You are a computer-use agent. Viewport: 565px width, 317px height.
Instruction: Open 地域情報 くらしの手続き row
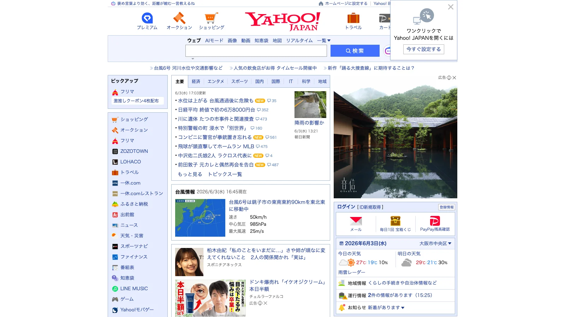[x=395, y=283]
